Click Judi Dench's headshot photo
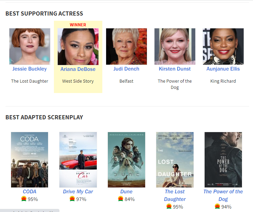The height and width of the screenshot is (212, 253). 126,46
